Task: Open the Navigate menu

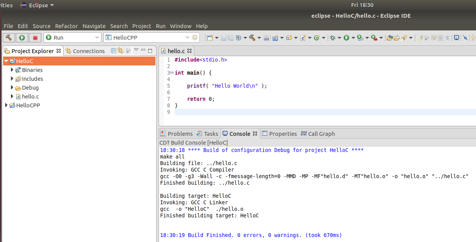Action: (x=94, y=26)
